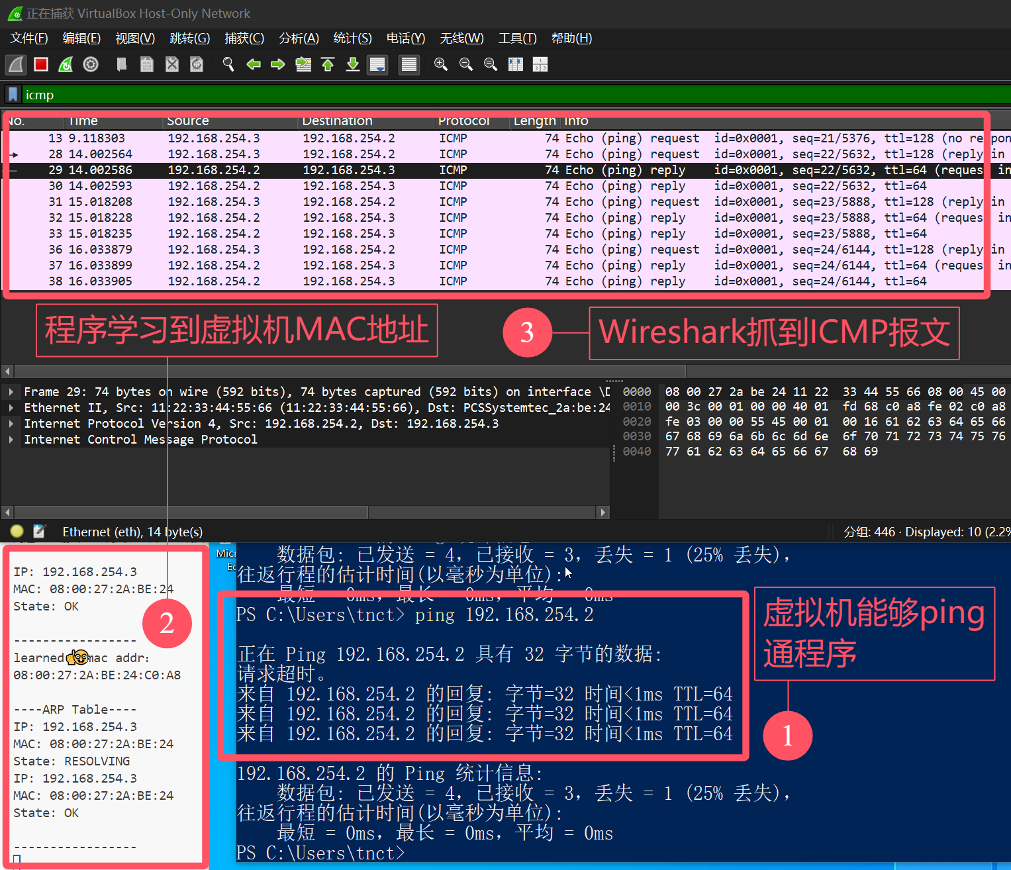Expand Internet Control Message Protocol section
The height and width of the screenshot is (870, 1011).
[11, 440]
